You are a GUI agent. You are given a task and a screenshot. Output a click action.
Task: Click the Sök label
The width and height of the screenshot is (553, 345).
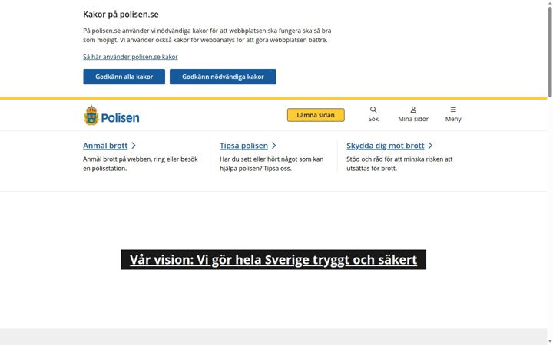point(373,119)
